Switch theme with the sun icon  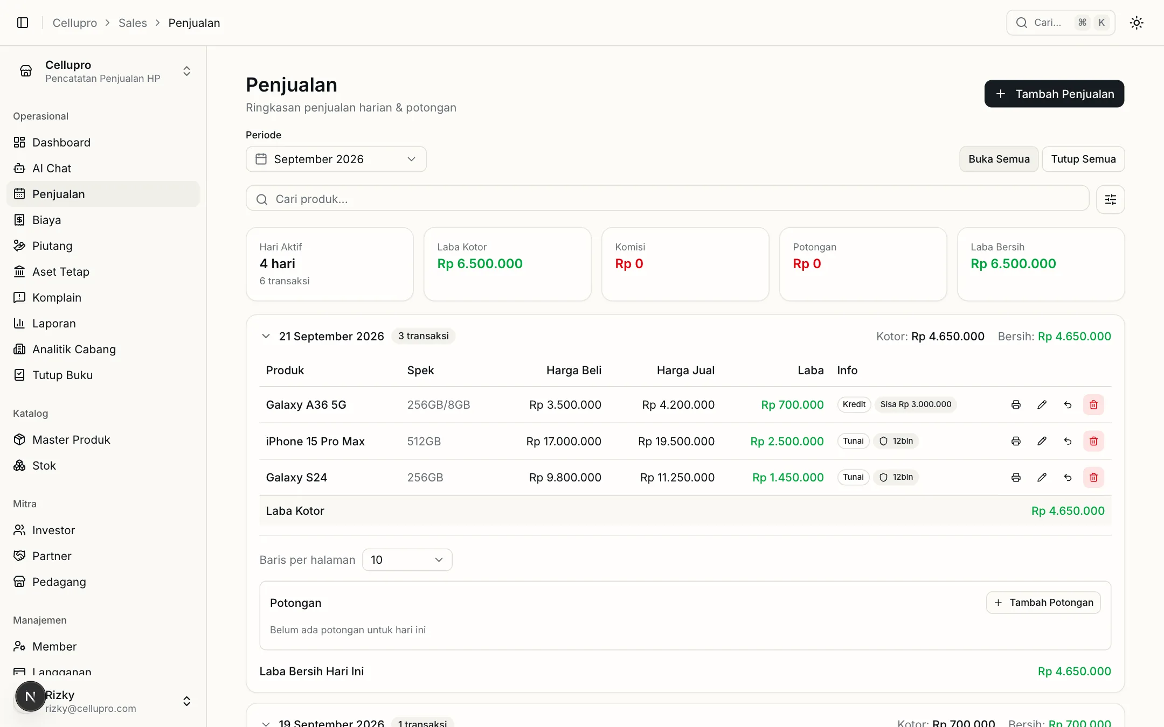coord(1137,23)
